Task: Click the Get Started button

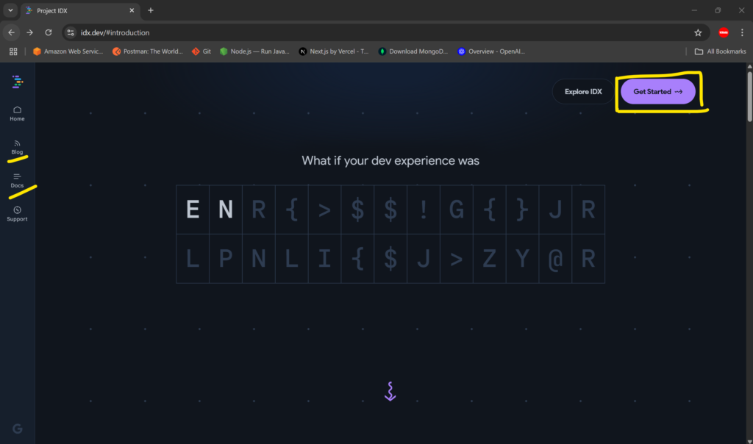Action: coord(658,92)
